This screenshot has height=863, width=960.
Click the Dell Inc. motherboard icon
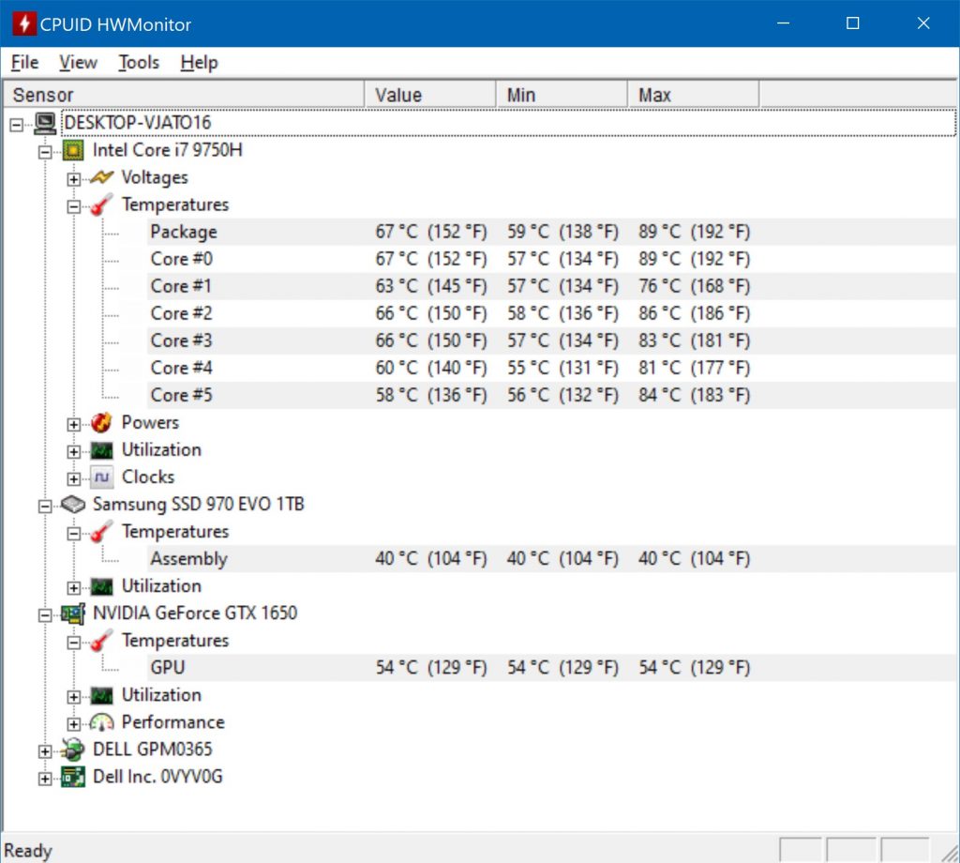pos(73,778)
